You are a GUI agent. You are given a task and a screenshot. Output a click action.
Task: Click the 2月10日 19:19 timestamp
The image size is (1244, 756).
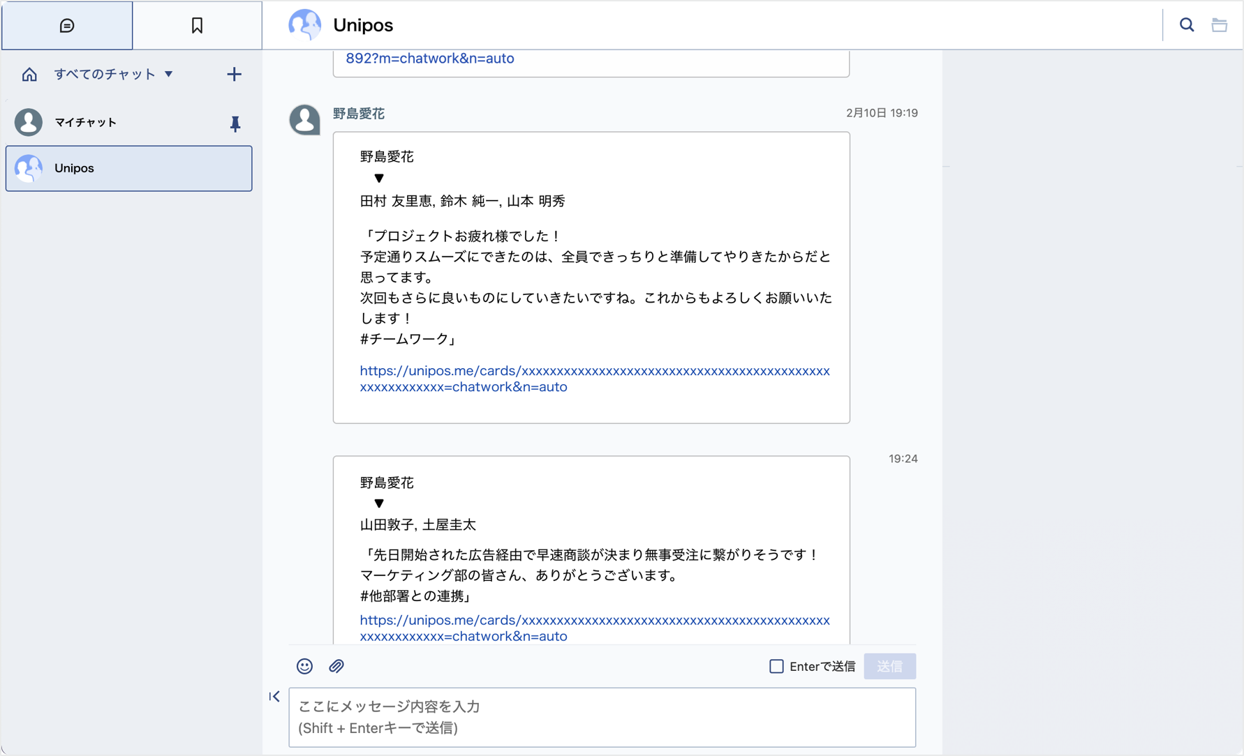[882, 113]
